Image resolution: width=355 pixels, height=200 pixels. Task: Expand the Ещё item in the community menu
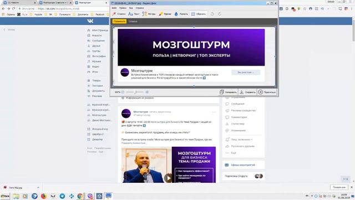pyautogui.click(x=231, y=153)
